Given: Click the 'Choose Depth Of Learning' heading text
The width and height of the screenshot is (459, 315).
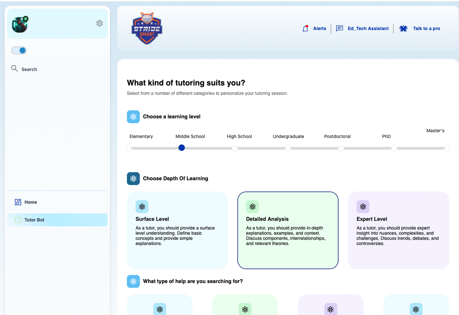Looking at the screenshot, I should pos(176,179).
